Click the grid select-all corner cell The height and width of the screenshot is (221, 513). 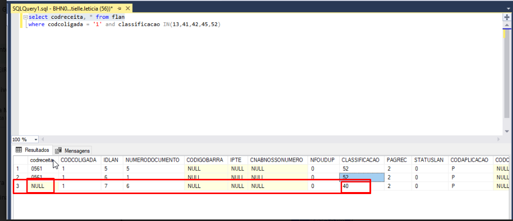coord(21,160)
